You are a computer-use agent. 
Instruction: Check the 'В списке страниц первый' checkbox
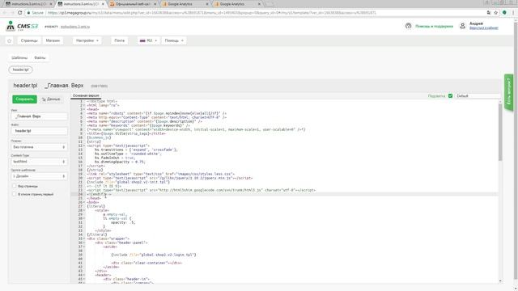pyautogui.click(x=15, y=194)
